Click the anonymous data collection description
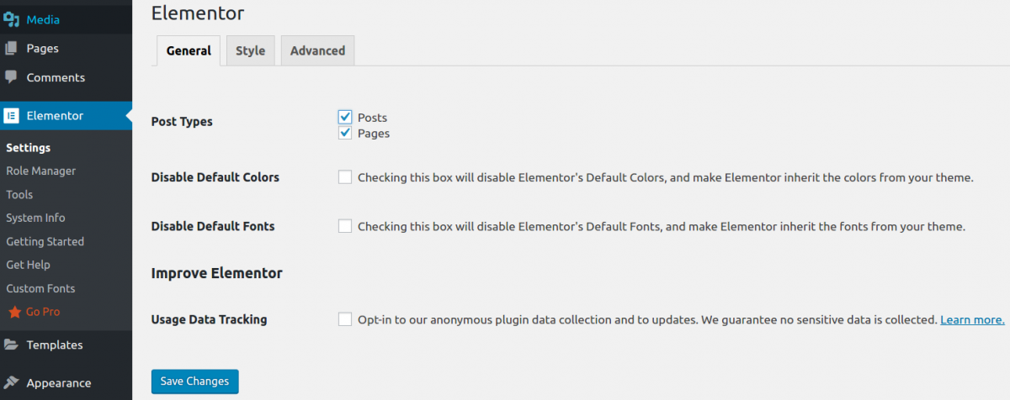The image size is (1010, 400). [647, 319]
